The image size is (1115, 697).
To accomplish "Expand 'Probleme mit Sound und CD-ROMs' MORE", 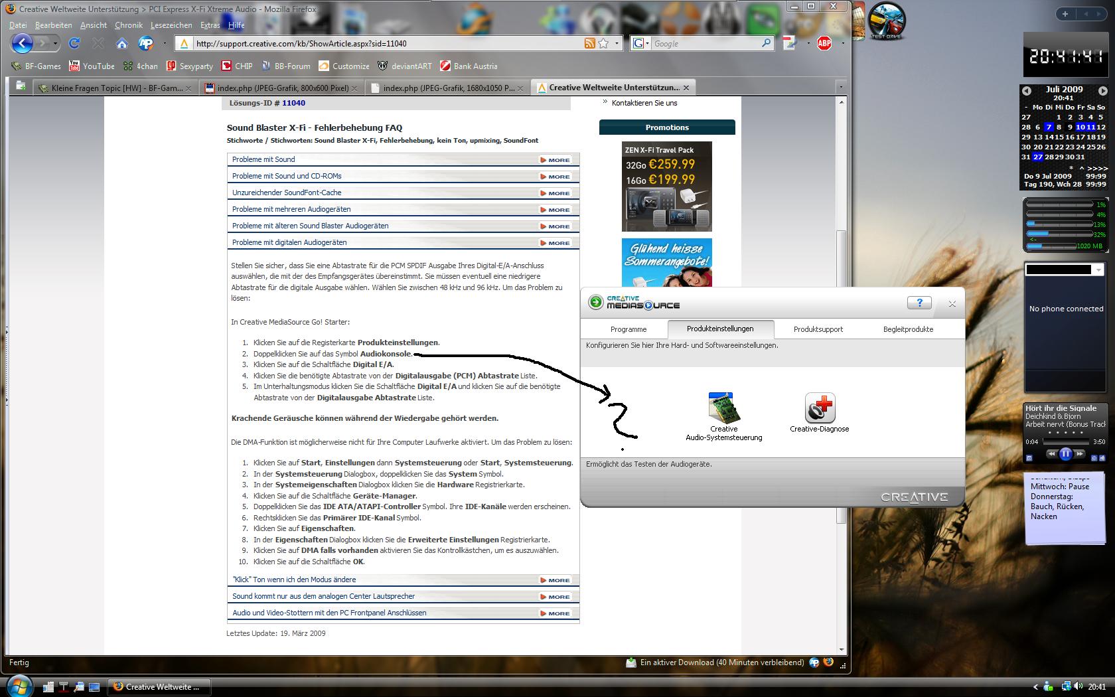I will [x=555, y=177].
